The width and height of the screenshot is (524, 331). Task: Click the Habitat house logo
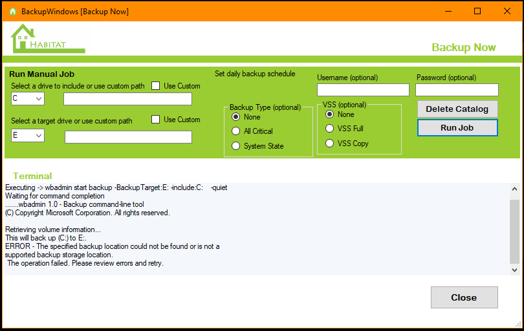click(x=48, y=38)
